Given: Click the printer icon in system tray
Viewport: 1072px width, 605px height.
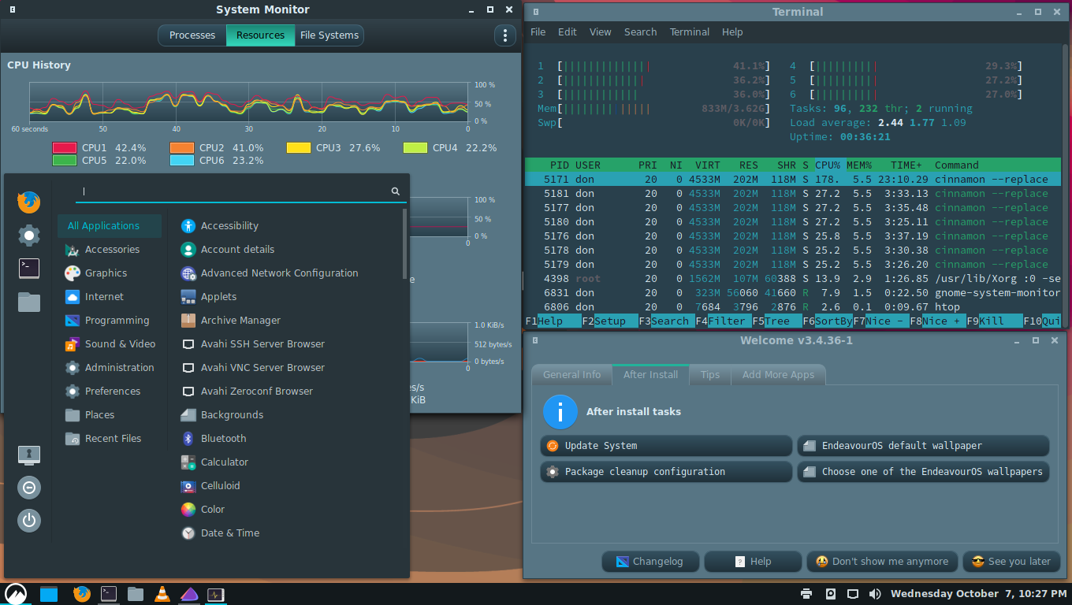Looking at the screenshot, I should click(x=806, y=594).
